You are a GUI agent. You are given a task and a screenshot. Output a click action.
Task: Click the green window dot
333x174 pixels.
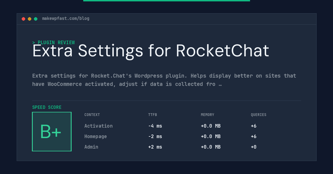(36, 19)
